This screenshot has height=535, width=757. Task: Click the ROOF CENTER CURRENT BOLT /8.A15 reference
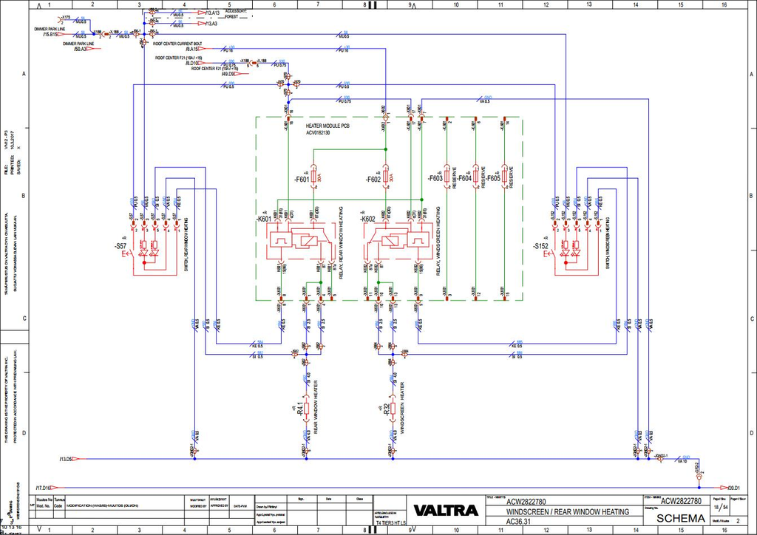191,50
